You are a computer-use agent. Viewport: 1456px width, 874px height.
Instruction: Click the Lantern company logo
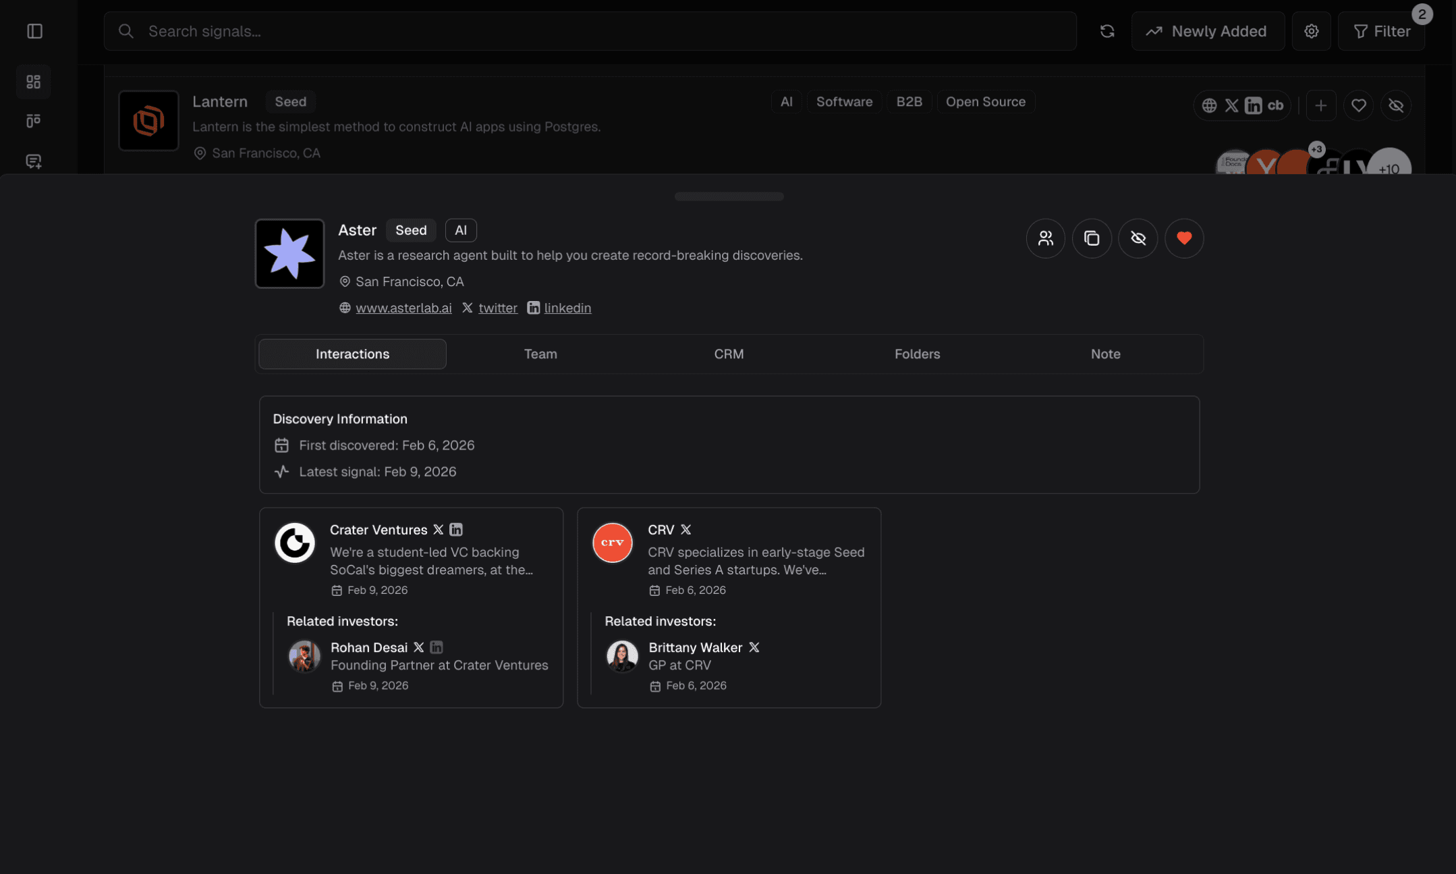[148, 121]
